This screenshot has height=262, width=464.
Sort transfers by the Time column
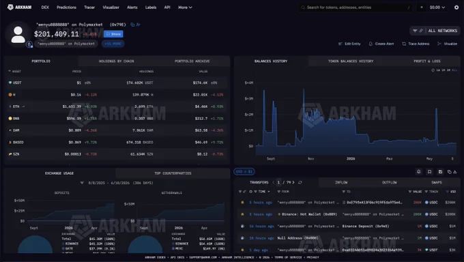tap(262, 192)
